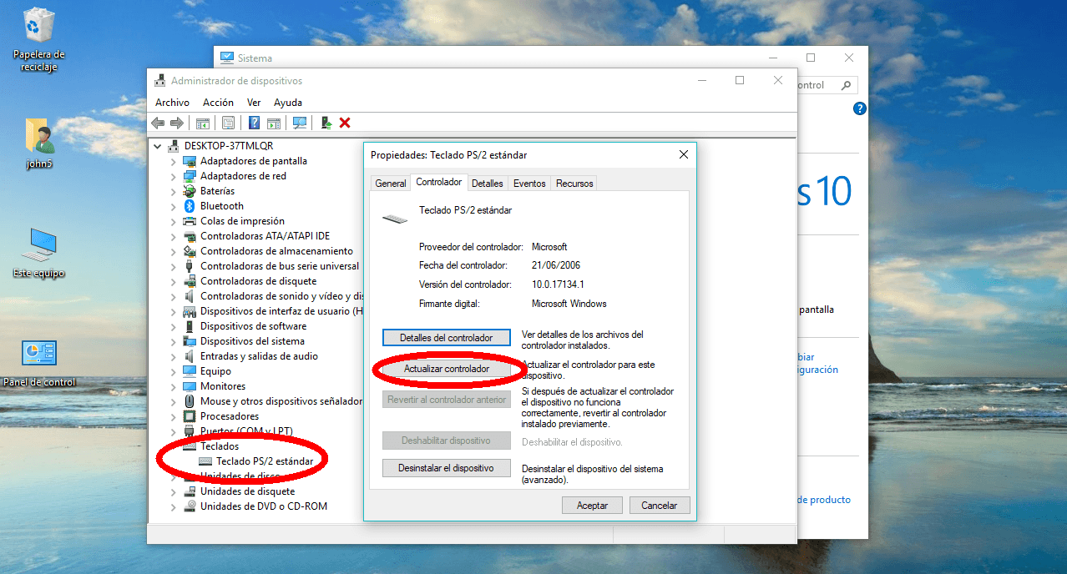Click the blue help icon in the Sistema window
This screenshot has width=1067, height=574.
point(860,108)
